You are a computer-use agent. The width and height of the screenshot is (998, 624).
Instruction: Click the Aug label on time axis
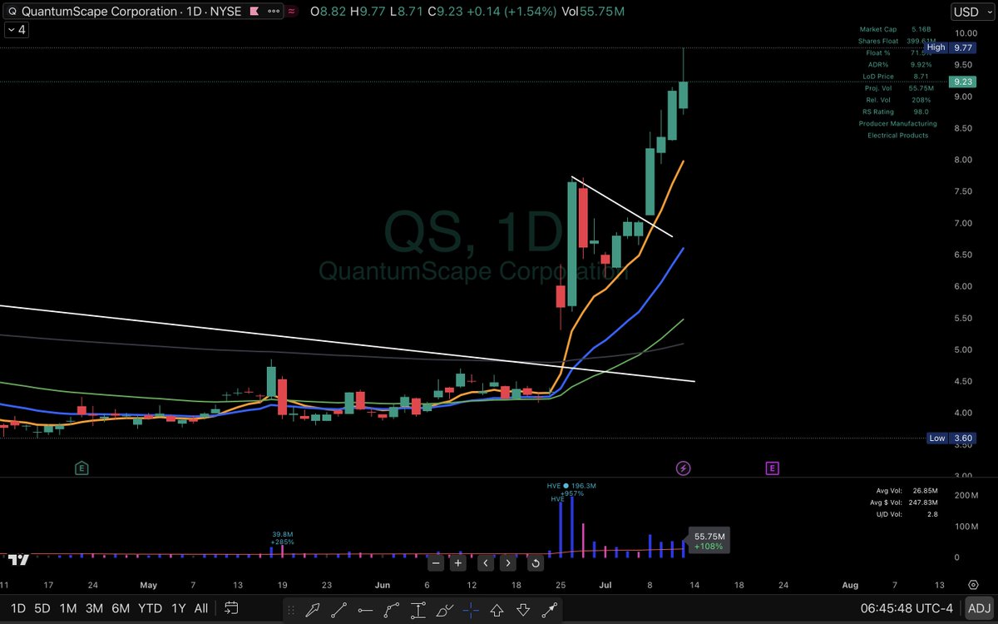849,585
